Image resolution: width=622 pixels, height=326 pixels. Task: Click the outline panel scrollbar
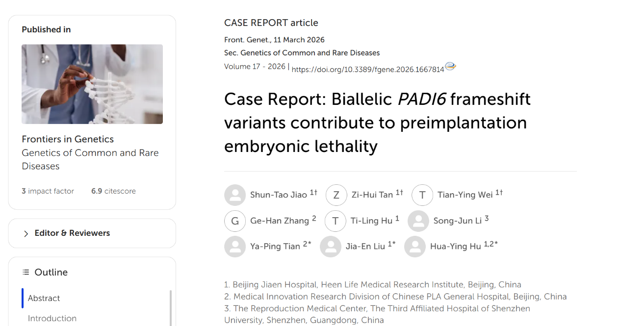[171, 308]
